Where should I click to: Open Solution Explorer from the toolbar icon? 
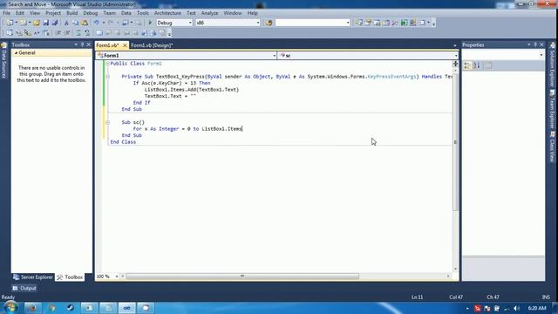(x=358, y=23)
